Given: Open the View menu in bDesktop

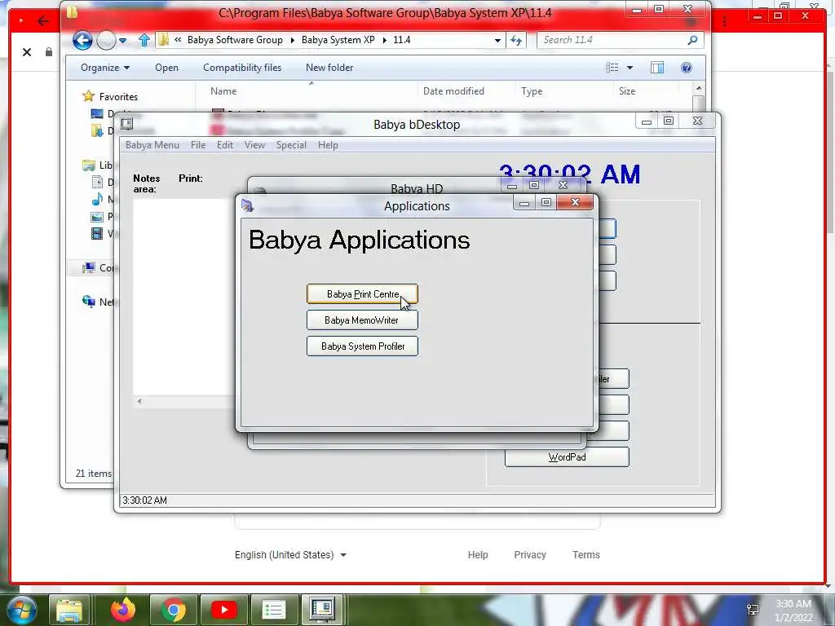Looking at the screenshot, I should [x=254, y=145].
